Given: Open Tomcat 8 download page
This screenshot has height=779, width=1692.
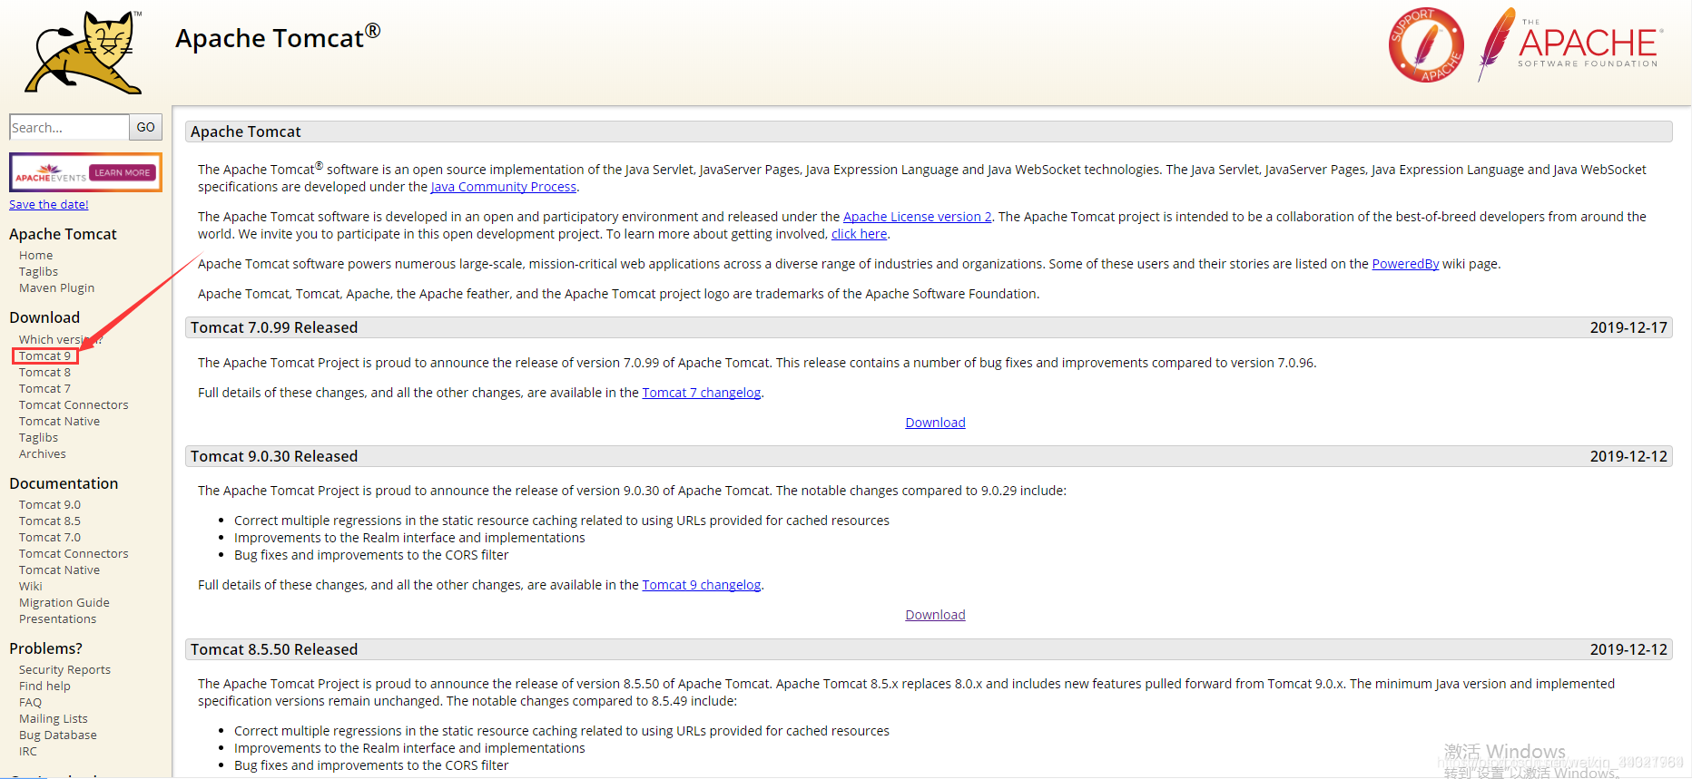Looking at the screenshot, I should coord(44,372).
